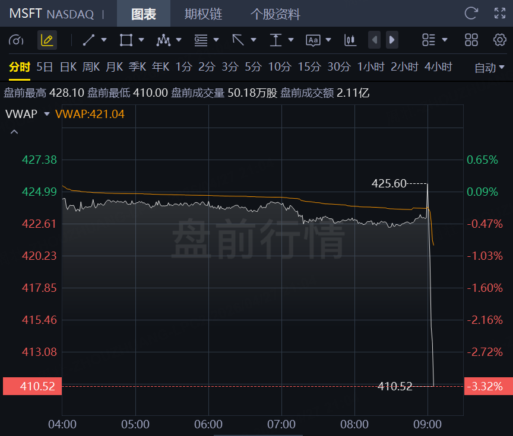
Task: Open the line tool dropdown arrow
Action: point(104,40)
